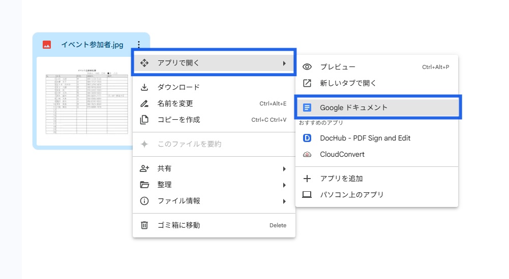Expand the 整理 submenu
Screen dimensions: 509x279
tap(284, 185)
